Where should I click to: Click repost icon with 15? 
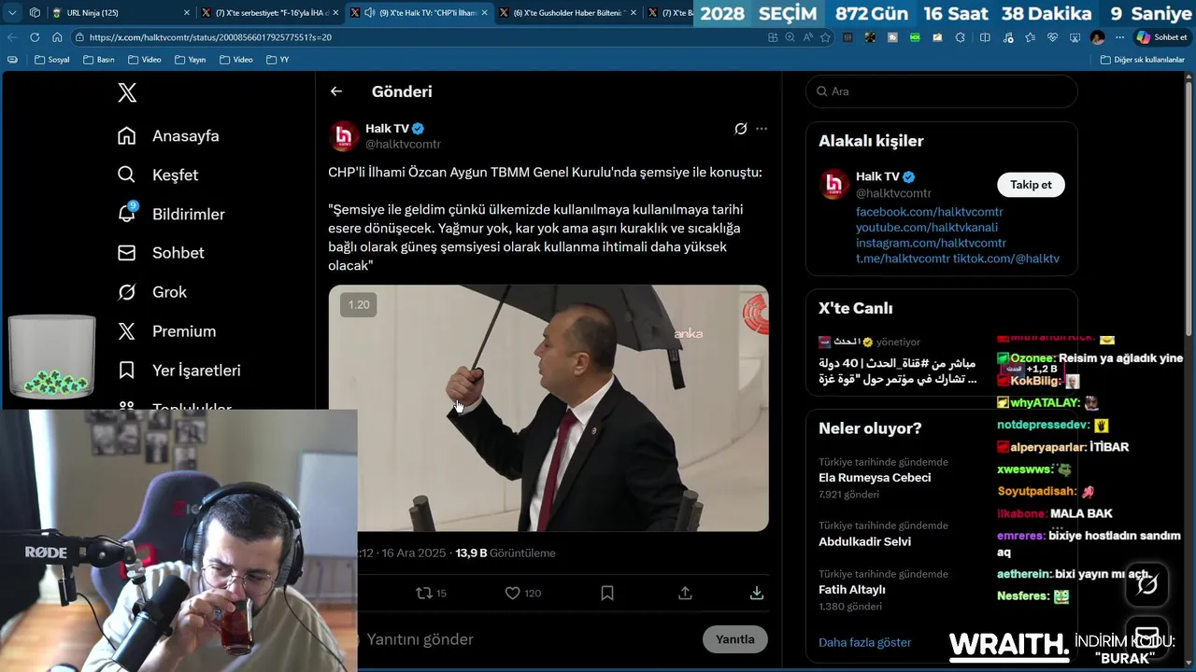pos(431,593)
